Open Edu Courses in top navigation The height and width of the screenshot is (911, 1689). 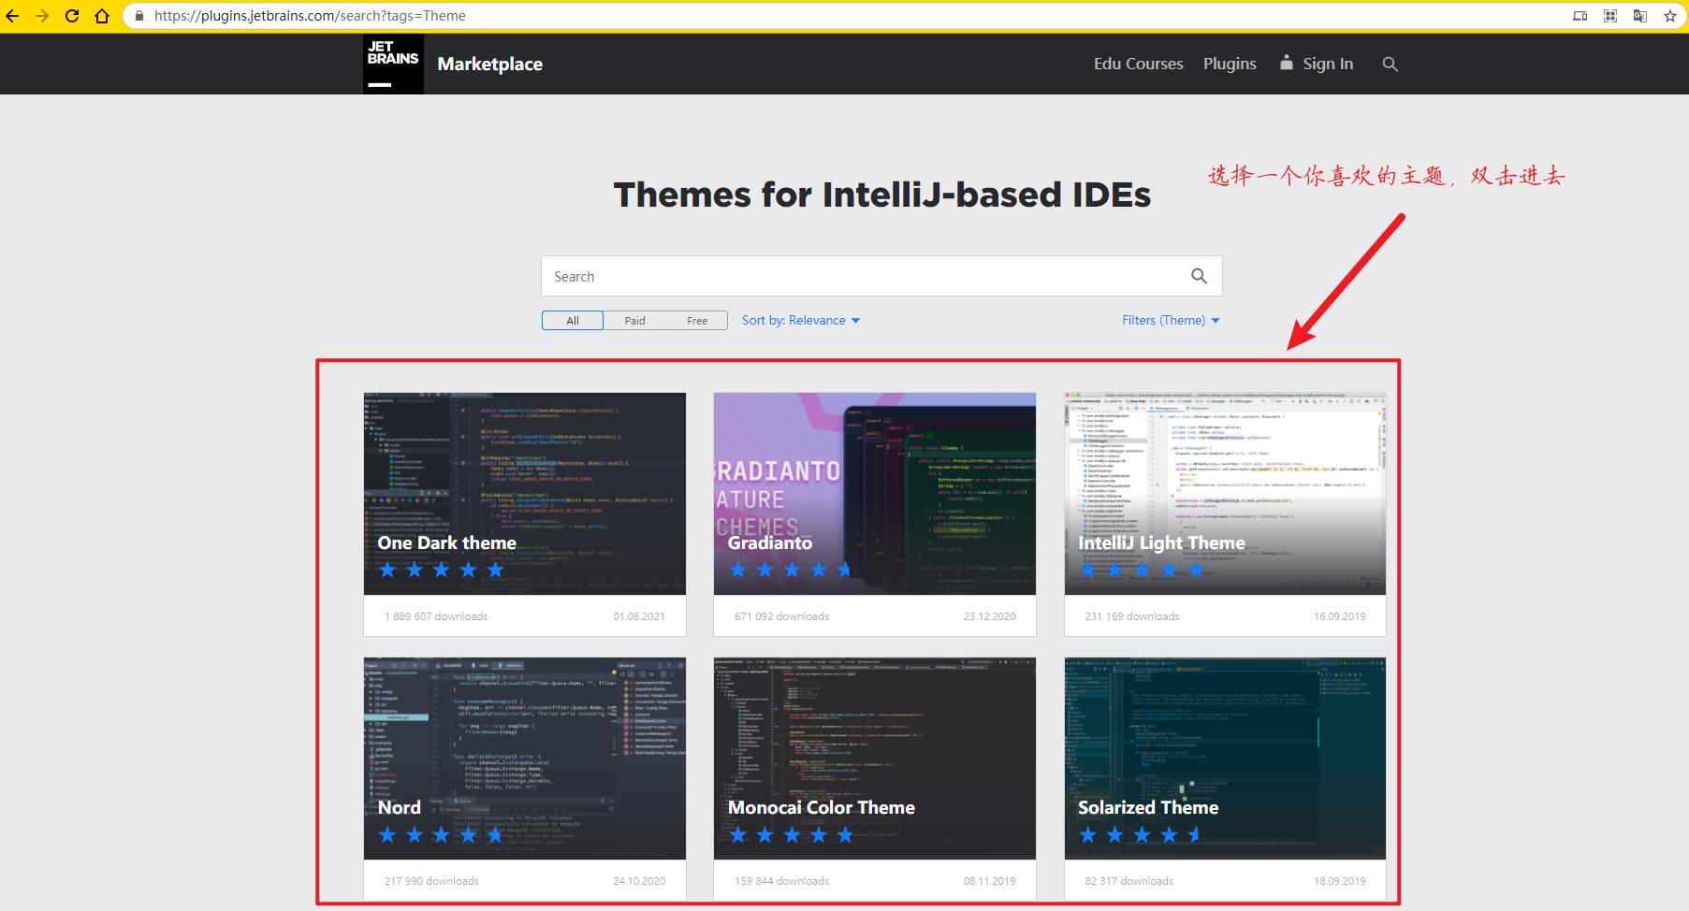pyautogui.click(x=1139, y=64)
